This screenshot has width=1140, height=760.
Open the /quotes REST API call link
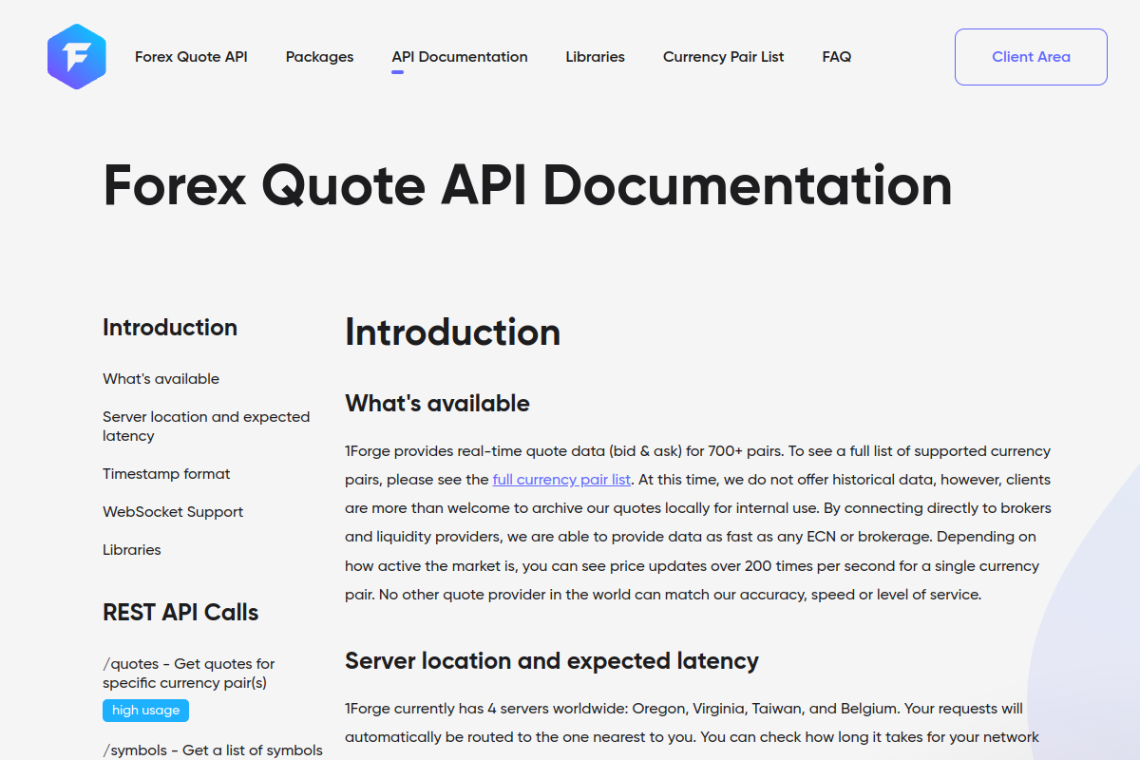click(x=189, y=674)
